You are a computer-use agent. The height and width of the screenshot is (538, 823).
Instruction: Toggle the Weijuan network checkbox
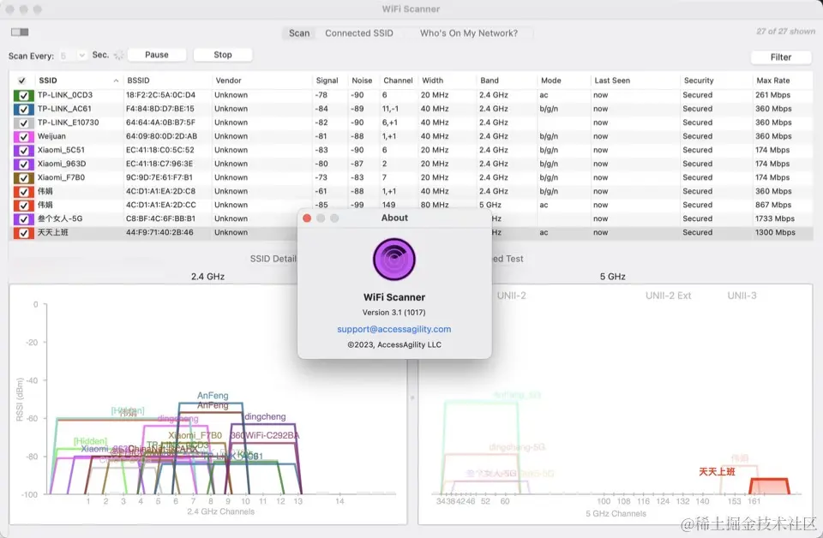pos(24,136)
